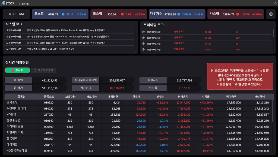This screenshot has height=157, width=278.
Task: Sort holdings by 평가손익 column header
Action: tap(183, 96)
